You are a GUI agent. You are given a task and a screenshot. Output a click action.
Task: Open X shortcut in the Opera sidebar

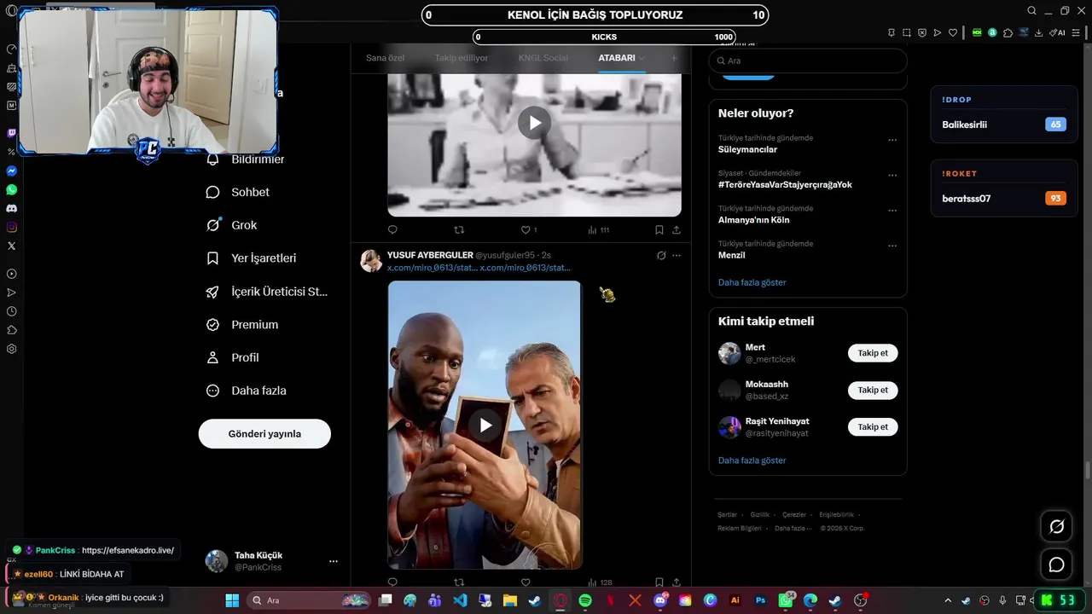(11, 246)
